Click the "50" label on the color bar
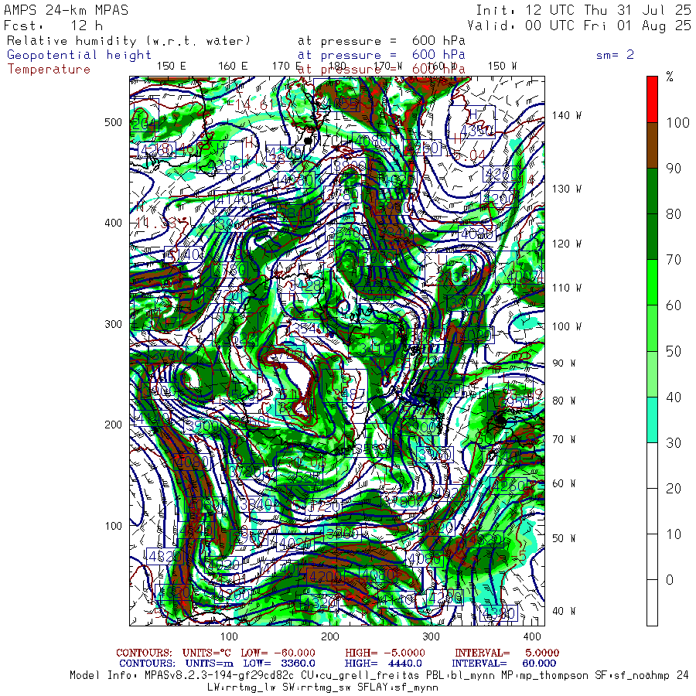This screenshot has width=696, height=696. 674,351
